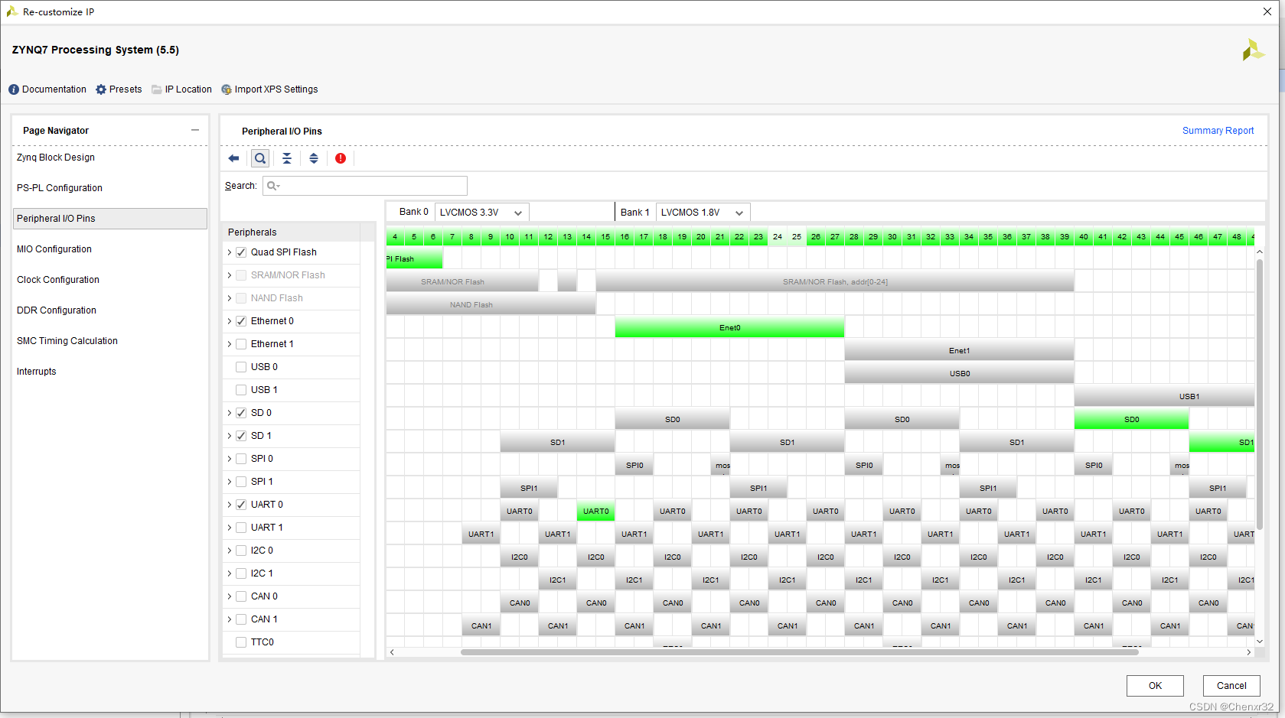This screenshot has height=718, width=1285.
Task: Click the red error indicator icon
Action: point(341,158)
